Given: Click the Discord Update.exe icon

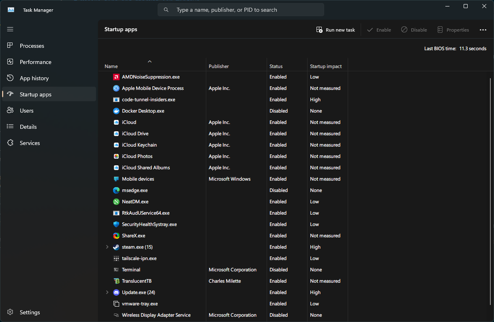Looking at the screenshot, I should point(116,292).
